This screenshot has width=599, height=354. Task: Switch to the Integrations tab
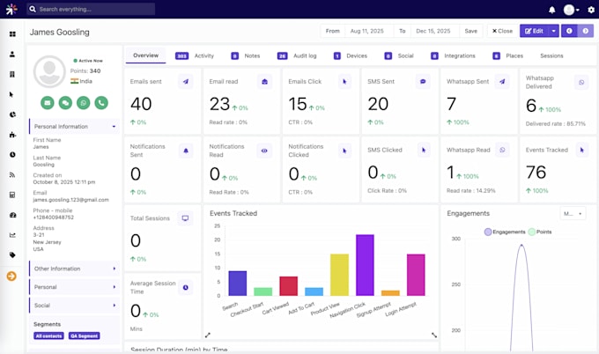pos(453,55)
